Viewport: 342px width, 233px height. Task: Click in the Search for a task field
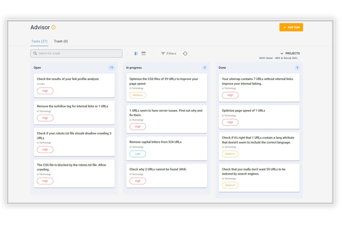pos(77,53)
